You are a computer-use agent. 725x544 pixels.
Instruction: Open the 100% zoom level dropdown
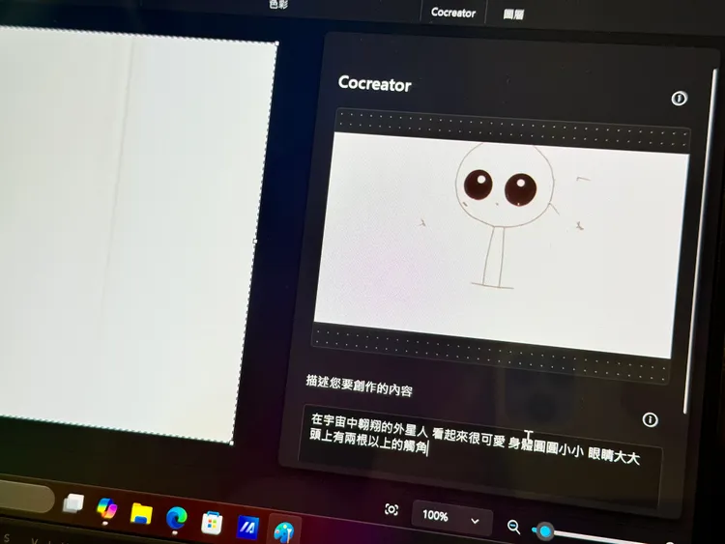click(451, 518)
